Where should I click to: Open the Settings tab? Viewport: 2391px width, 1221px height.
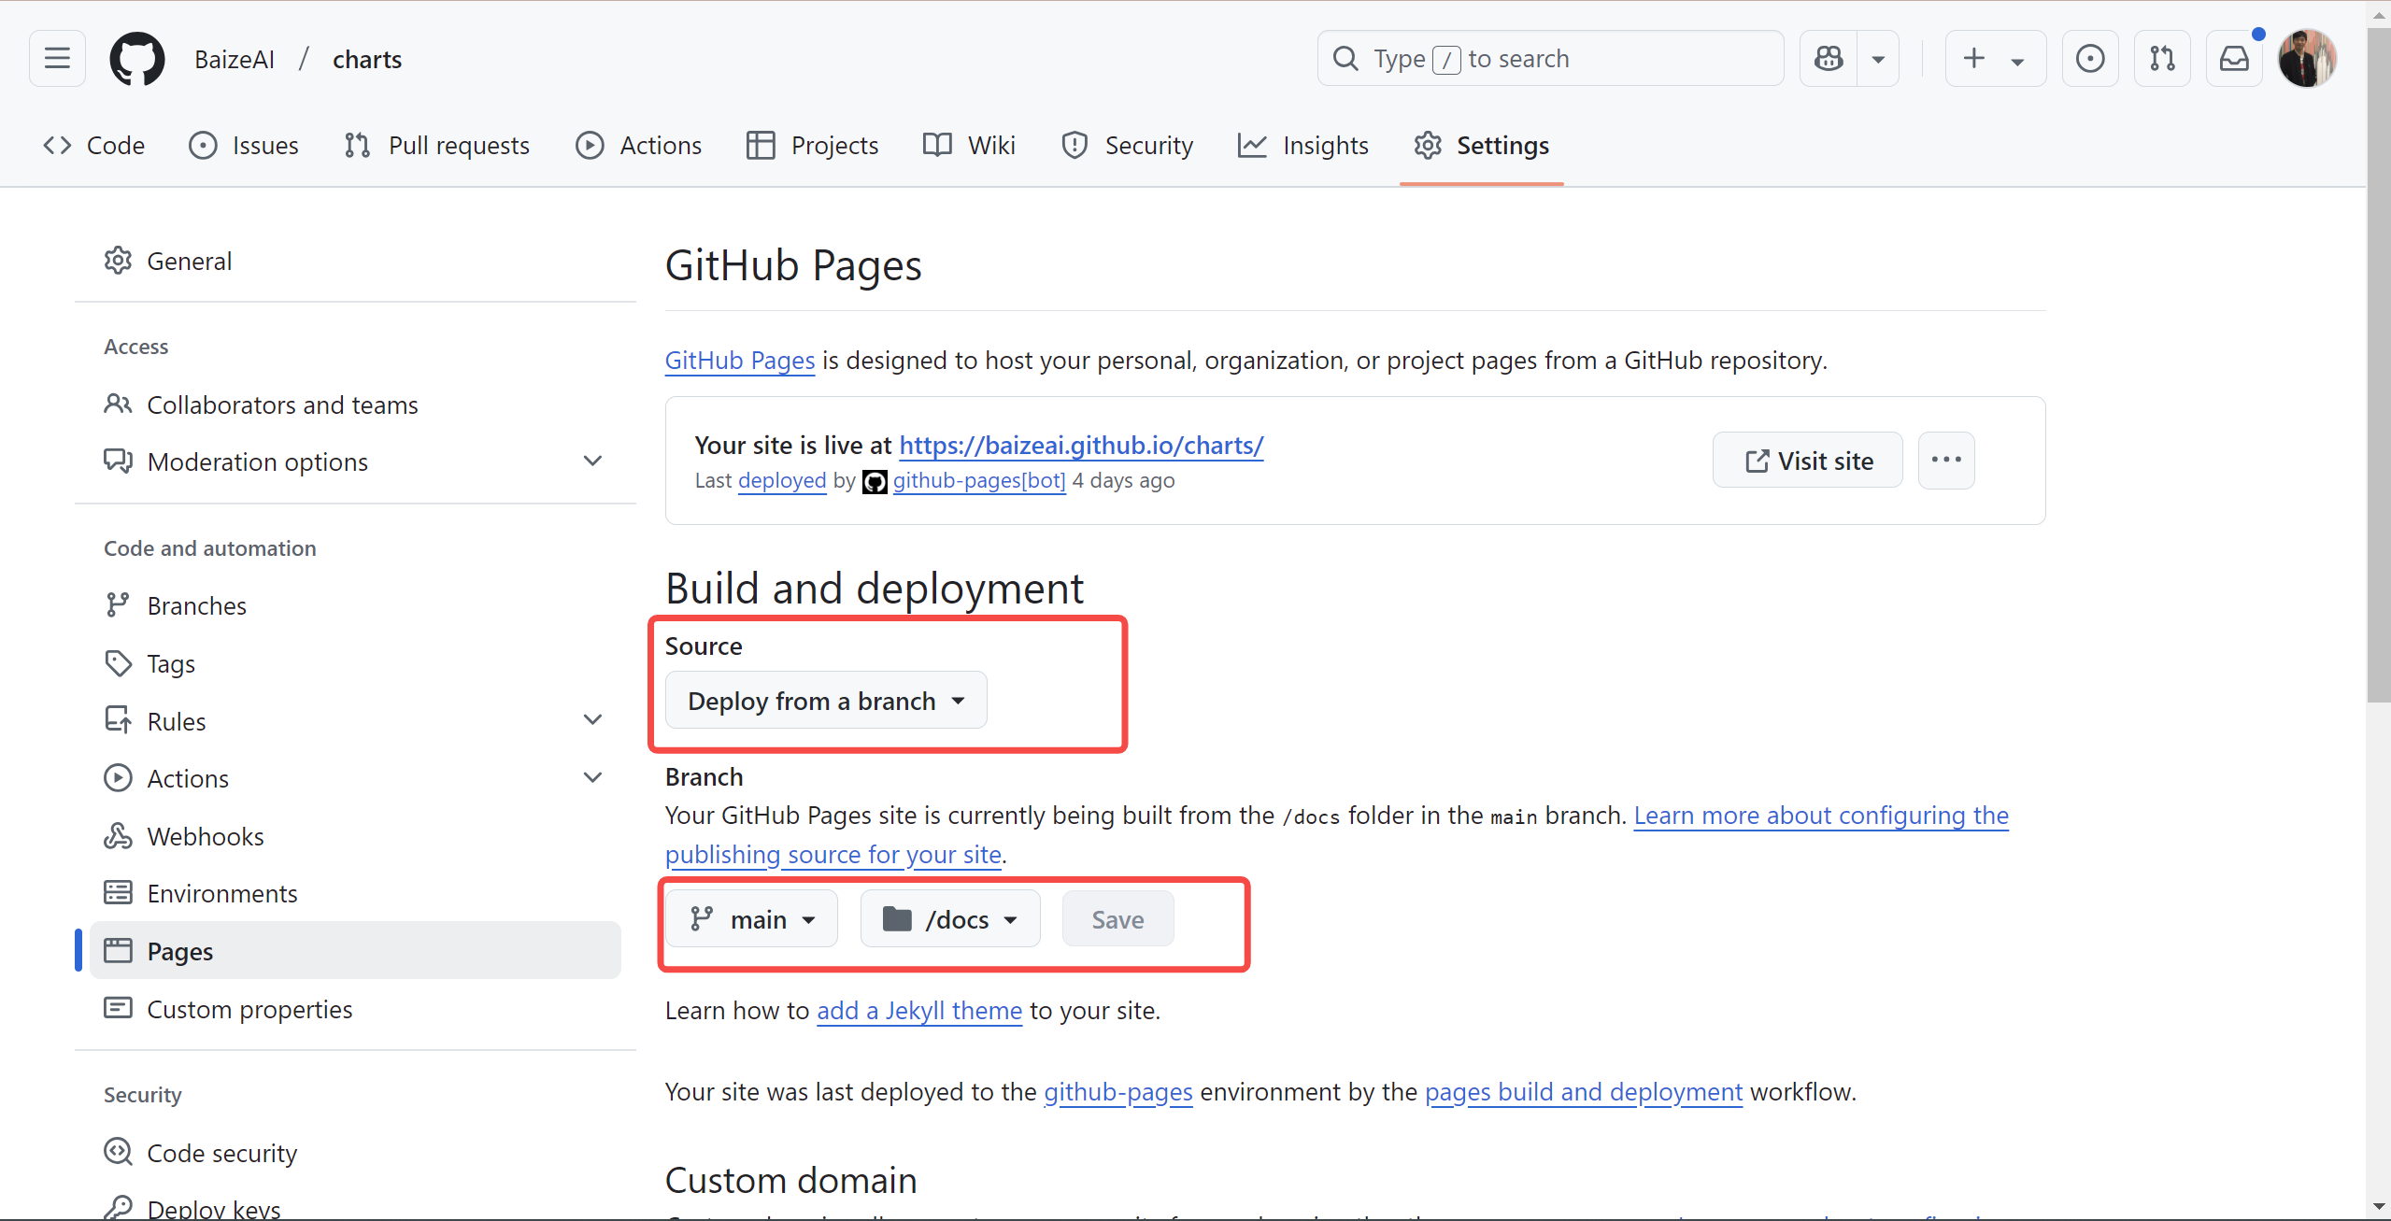1482,145
